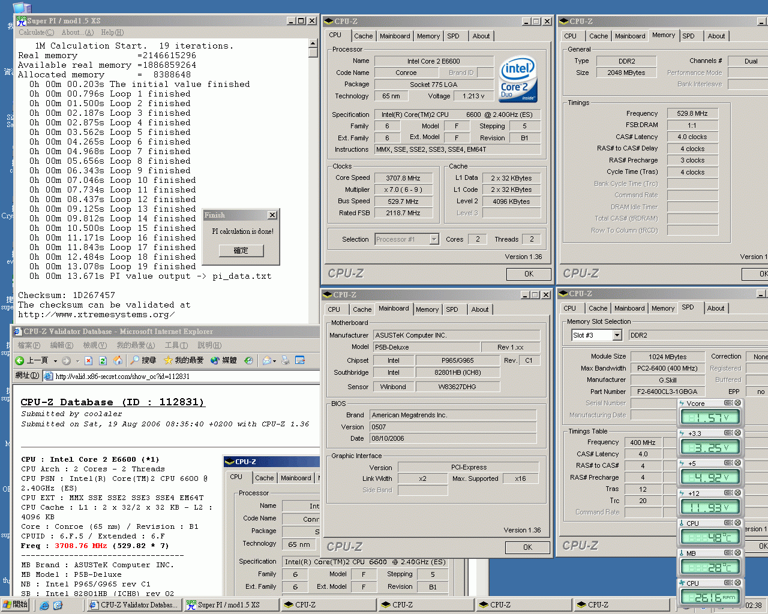
Task: Click the Refresh page icon in IE
Action: pos(103,360)
